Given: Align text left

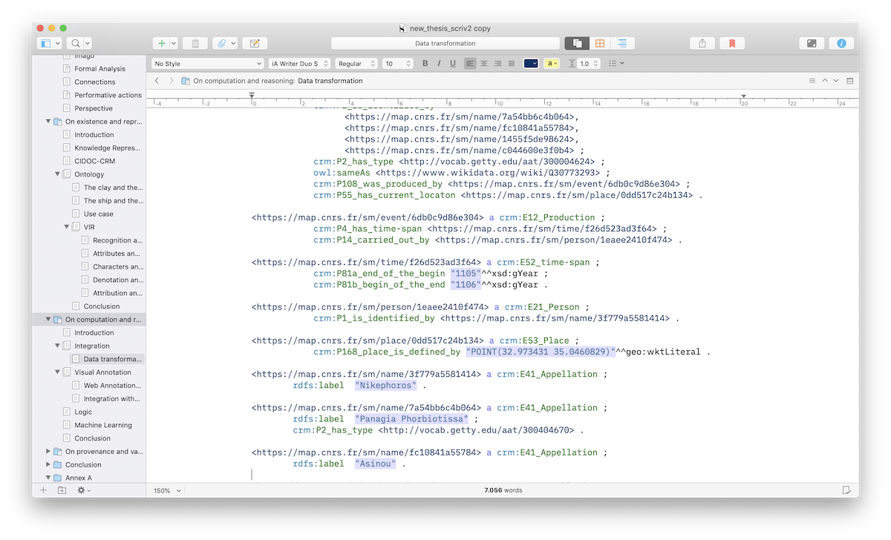Looking at the screenshot, I should tap(470, 64).
